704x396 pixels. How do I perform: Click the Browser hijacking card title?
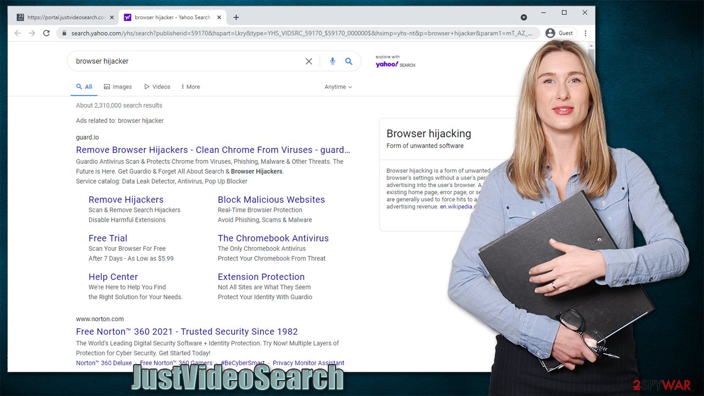click(x=429, y=134)
